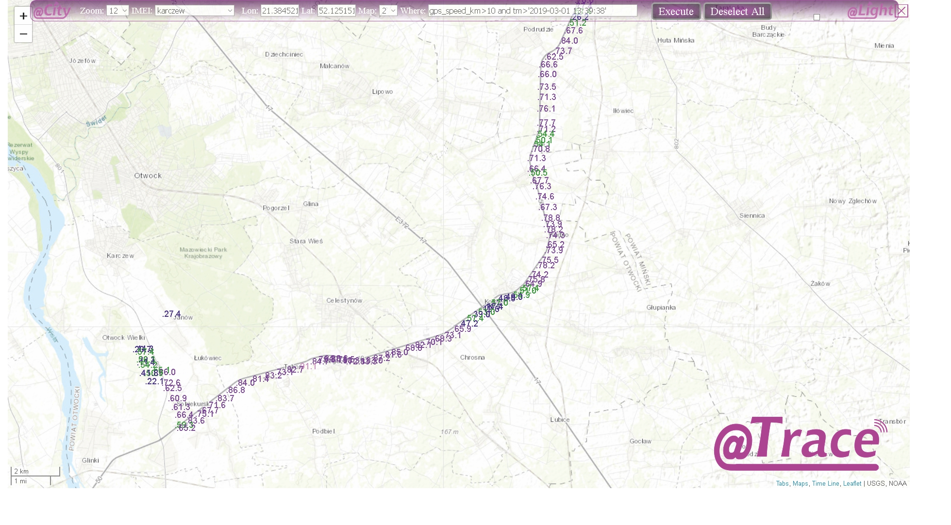The image size is (951, 525).
Task: Open the Map type dropdown
Action: coord(388,11)
